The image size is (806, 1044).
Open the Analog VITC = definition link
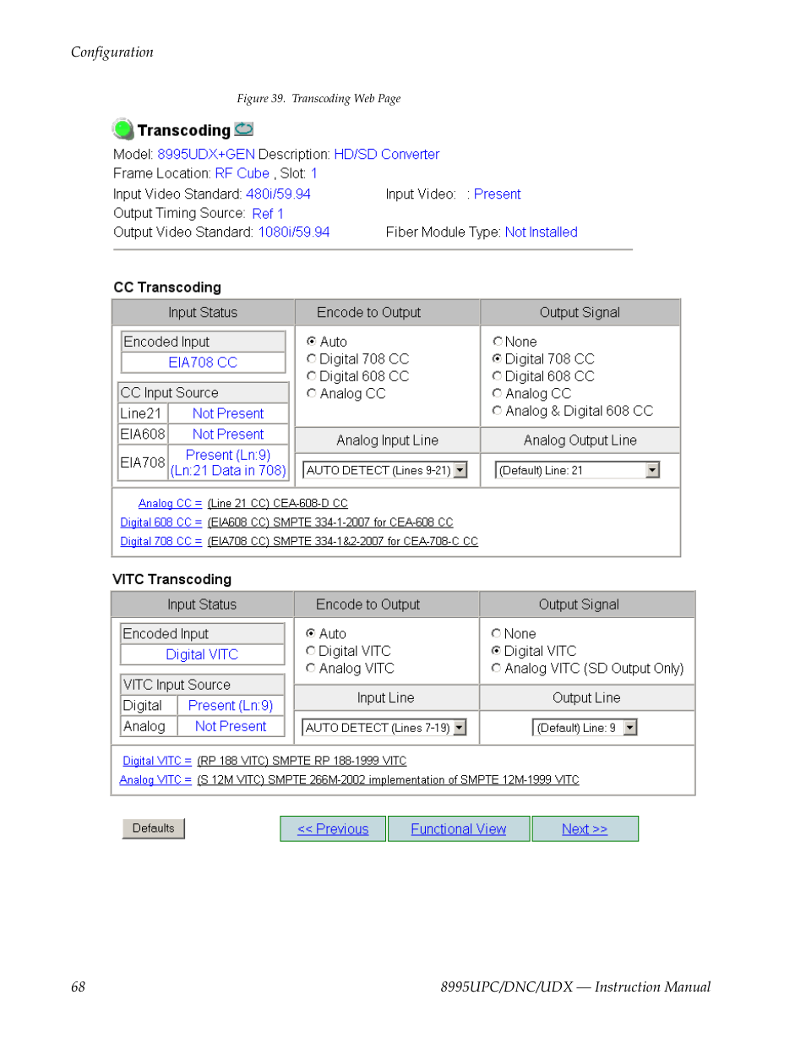coord(155,779)
